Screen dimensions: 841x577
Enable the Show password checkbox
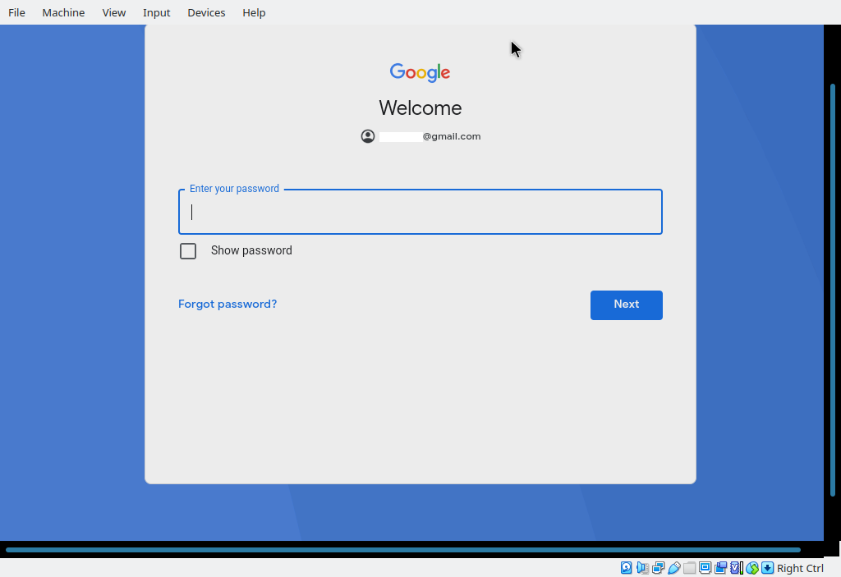[188, 251]
